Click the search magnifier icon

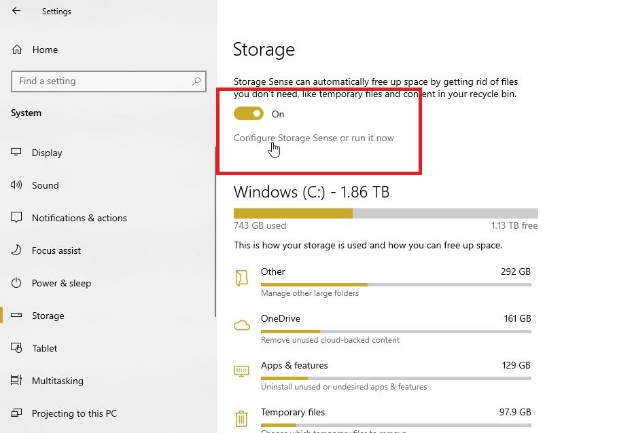[x=196, y=81]
